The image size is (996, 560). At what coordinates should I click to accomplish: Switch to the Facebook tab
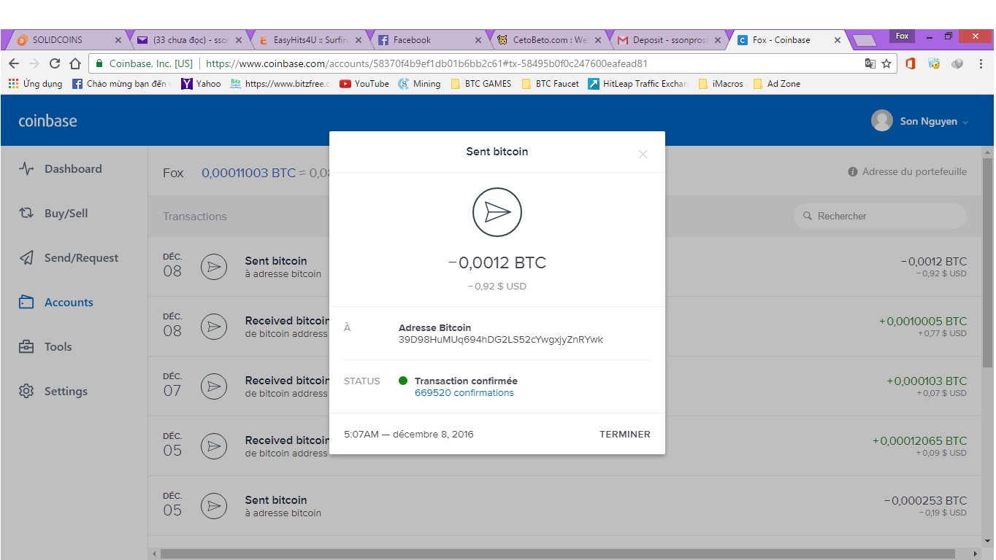coord(429,40)
